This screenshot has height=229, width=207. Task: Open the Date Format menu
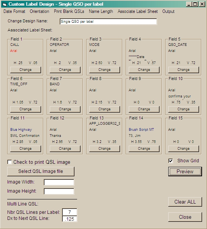pos(14,11)
